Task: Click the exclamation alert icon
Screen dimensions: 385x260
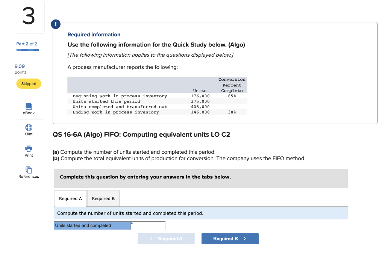Action: (56, 24)
